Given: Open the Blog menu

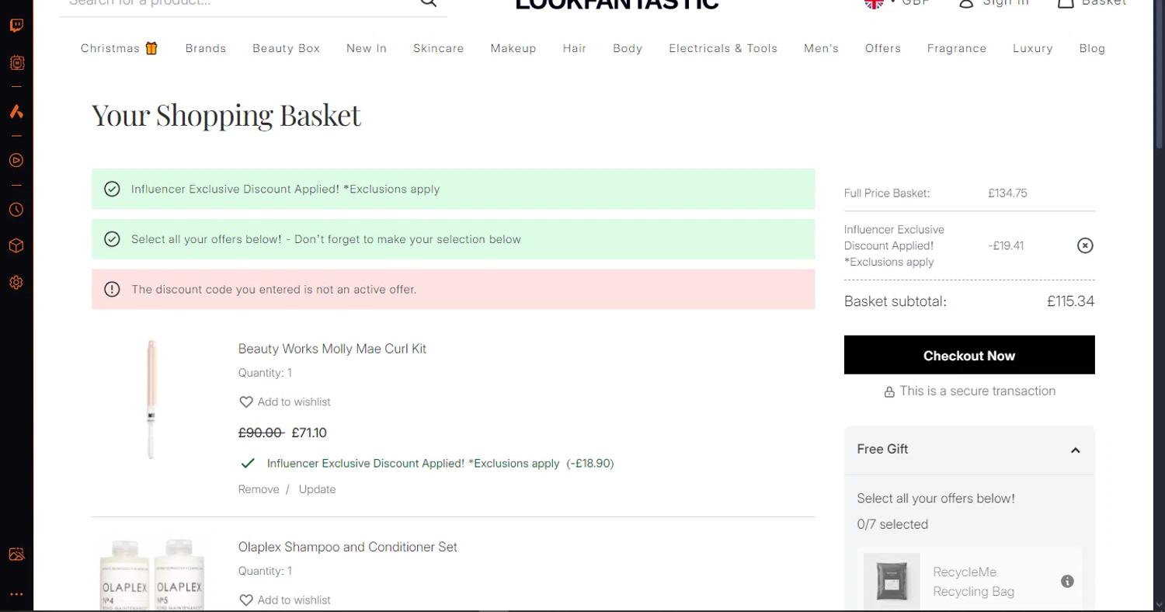Looking at the screenshot, I should [x=1093, y=48].
